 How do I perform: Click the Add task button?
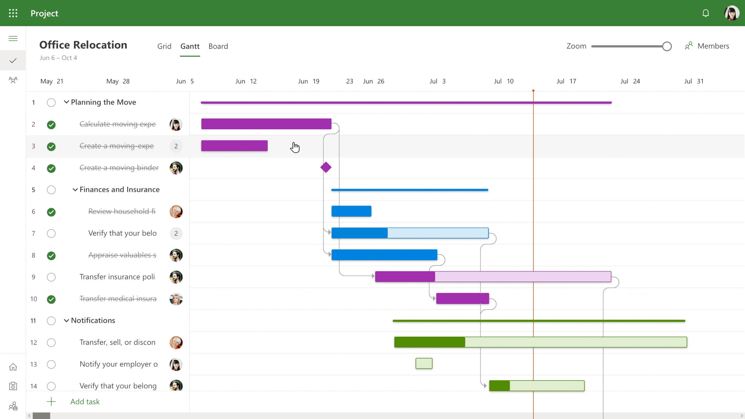85,401
